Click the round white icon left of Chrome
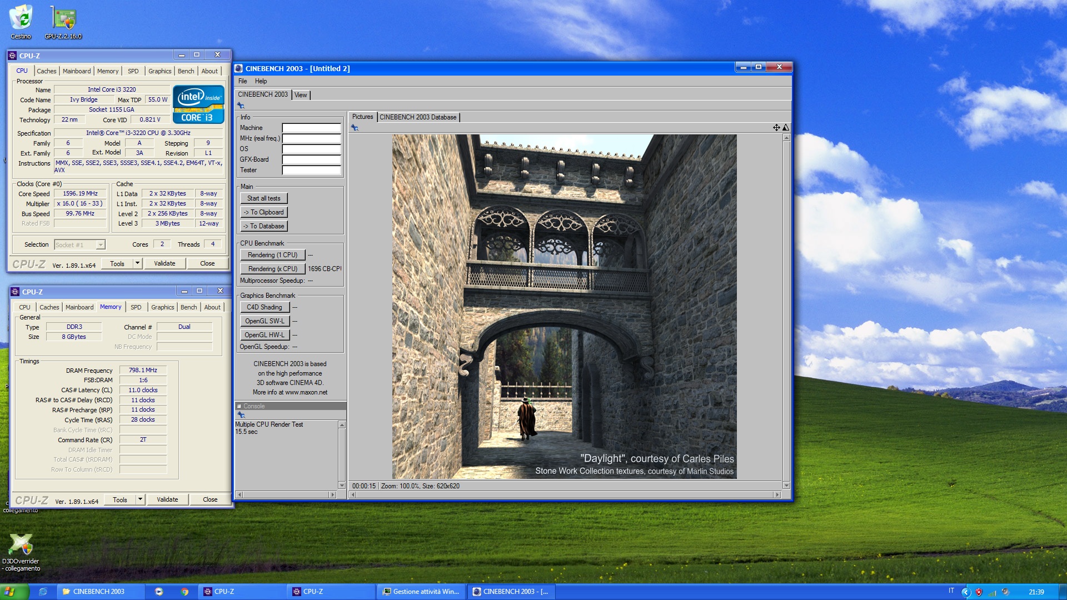The image size is (1067, 600). (x=159, y=592)
